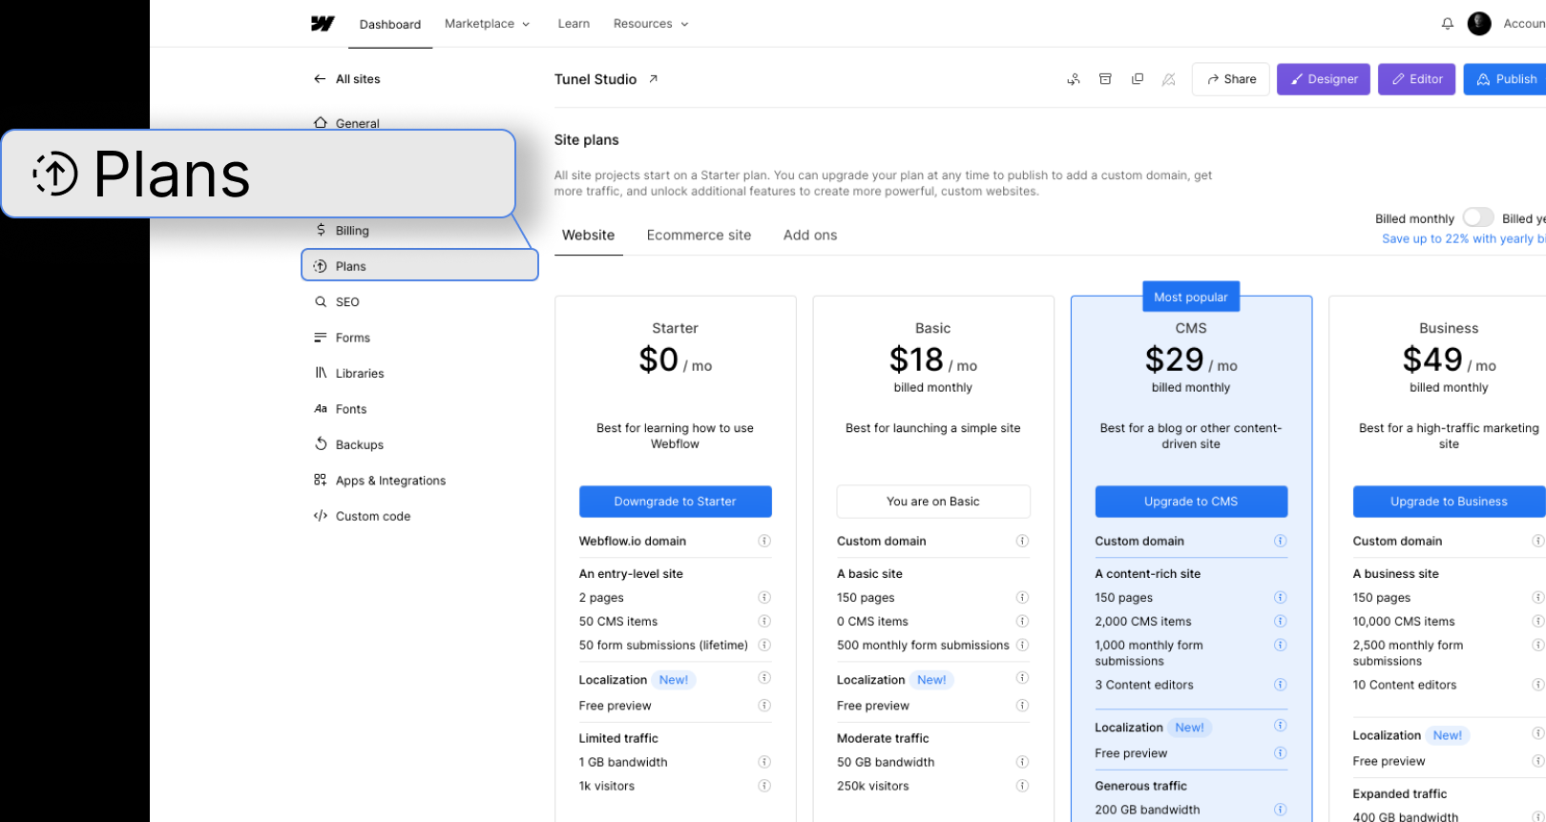1546x822 pixels.
Task: Click info icon beside 0 CMS items
Action: click(x=1022, y=622)
